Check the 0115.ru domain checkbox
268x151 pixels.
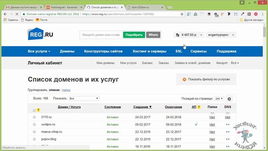click(x=34, y=117)
